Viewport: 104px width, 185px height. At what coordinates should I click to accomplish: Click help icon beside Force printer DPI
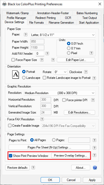93,100
